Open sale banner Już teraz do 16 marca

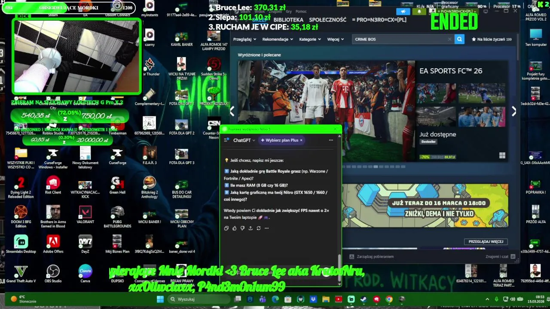(x=425, y=206)
